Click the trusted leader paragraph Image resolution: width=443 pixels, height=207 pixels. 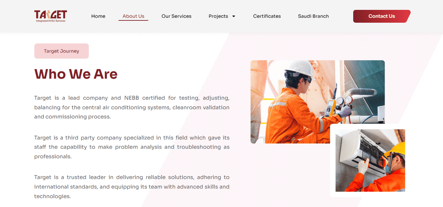pos(132,187)
